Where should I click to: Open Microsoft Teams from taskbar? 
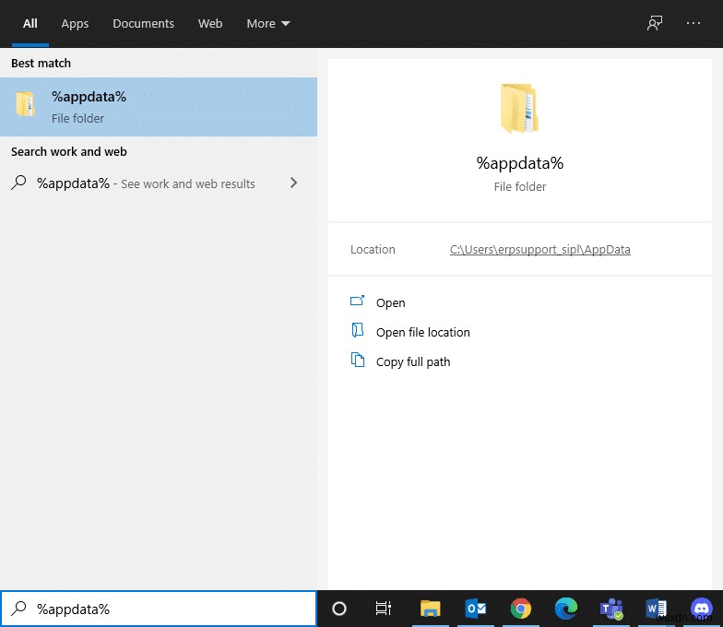click(x=611, y=609)
